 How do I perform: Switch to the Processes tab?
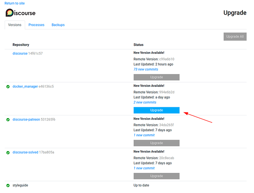tap(36, 25)
